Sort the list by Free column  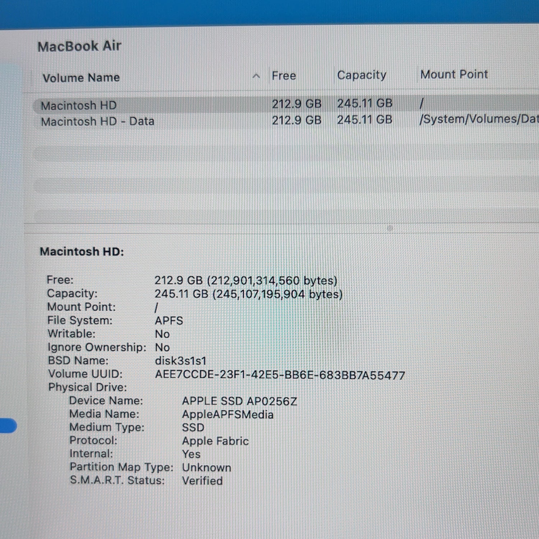coord(284,76)
